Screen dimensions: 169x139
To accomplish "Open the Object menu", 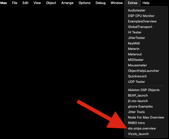I will coord(51,3).
